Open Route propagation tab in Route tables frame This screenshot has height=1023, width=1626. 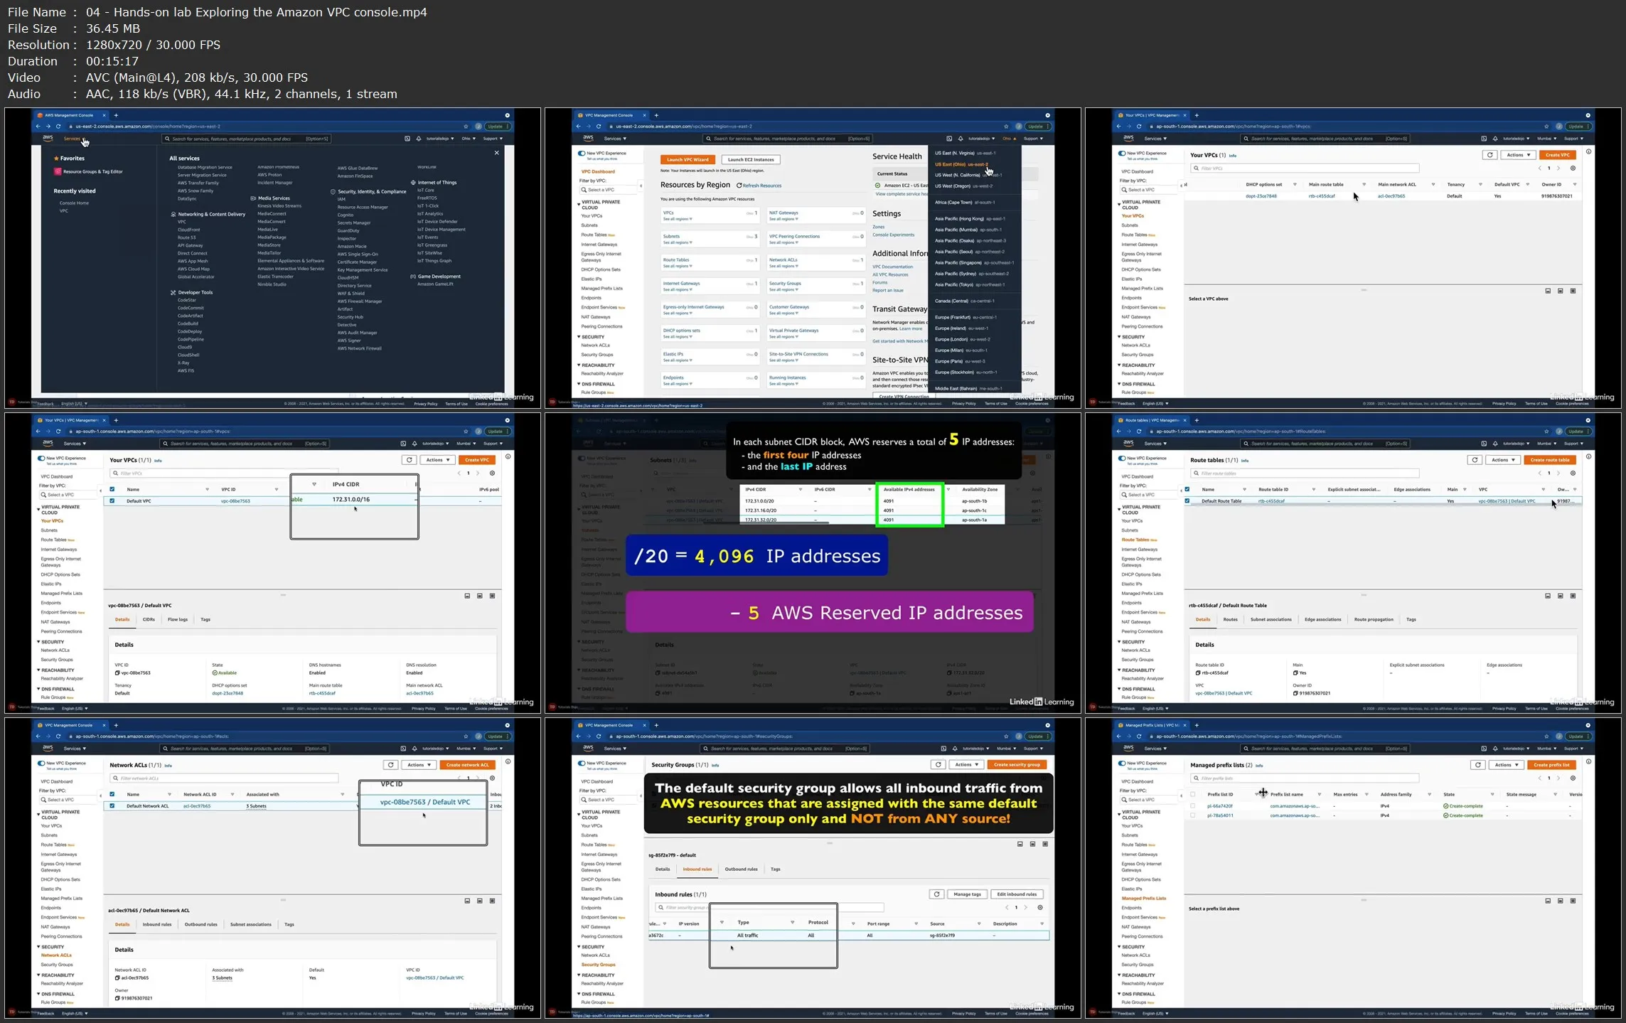tap(1374, 620)
